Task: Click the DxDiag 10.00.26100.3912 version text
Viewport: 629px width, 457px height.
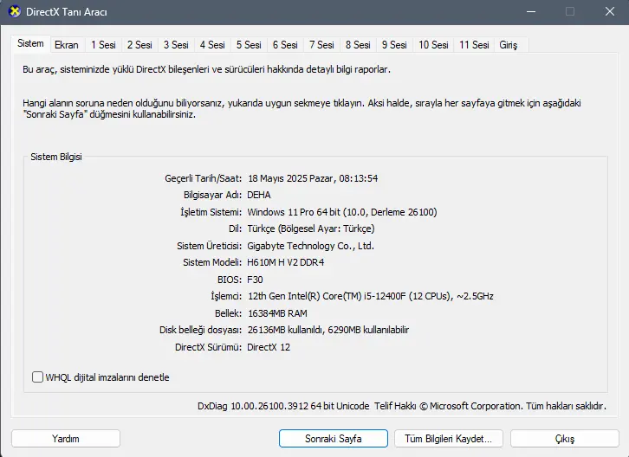Action: [253, 406]
